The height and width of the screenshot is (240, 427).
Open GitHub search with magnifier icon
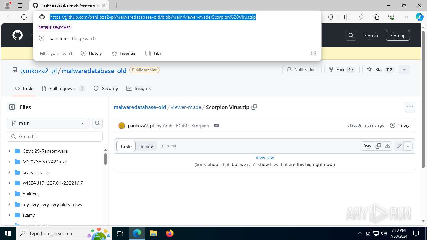[x=351, y=35]
